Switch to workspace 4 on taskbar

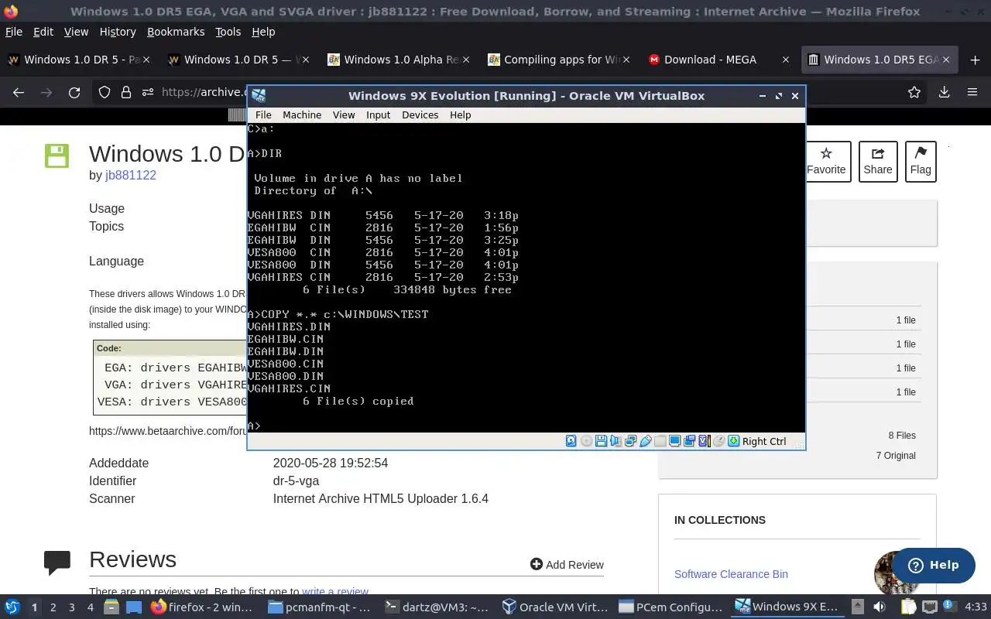click(x=90, y=607)
